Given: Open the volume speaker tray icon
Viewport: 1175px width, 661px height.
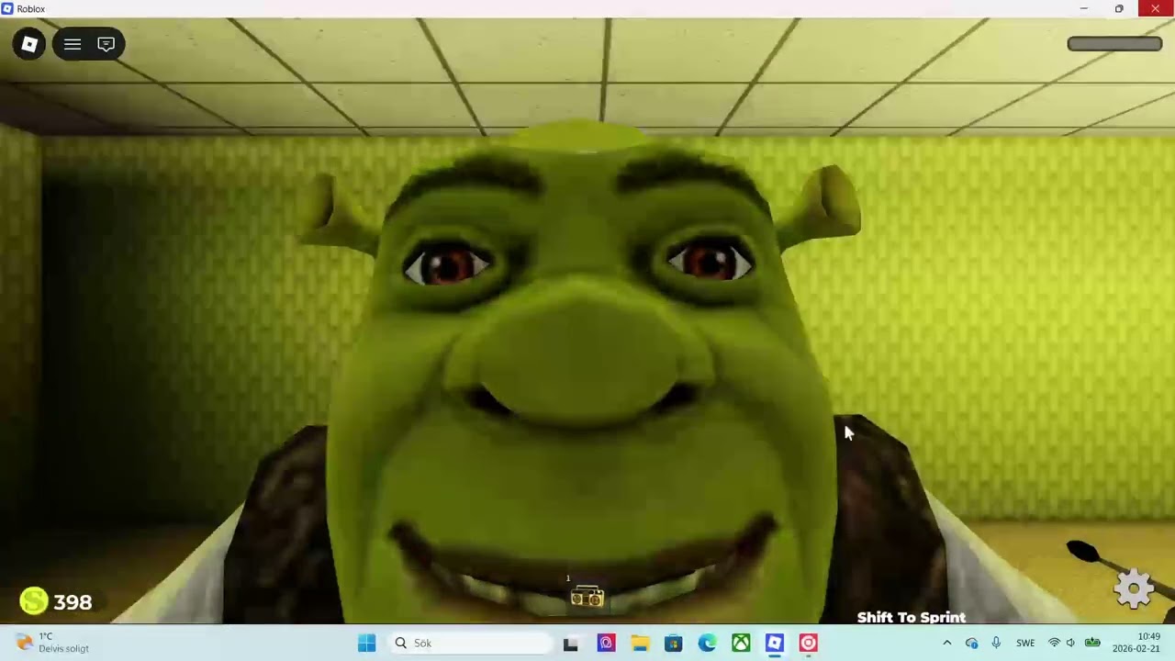Looking at the screenshot, I should [1070, 643].
